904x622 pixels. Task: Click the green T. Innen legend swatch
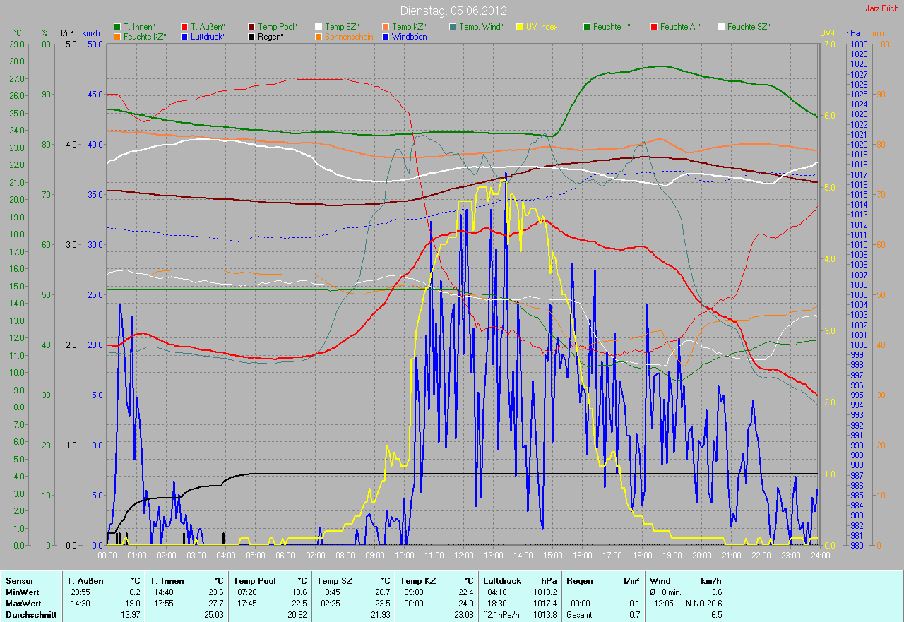pos(117,27)
